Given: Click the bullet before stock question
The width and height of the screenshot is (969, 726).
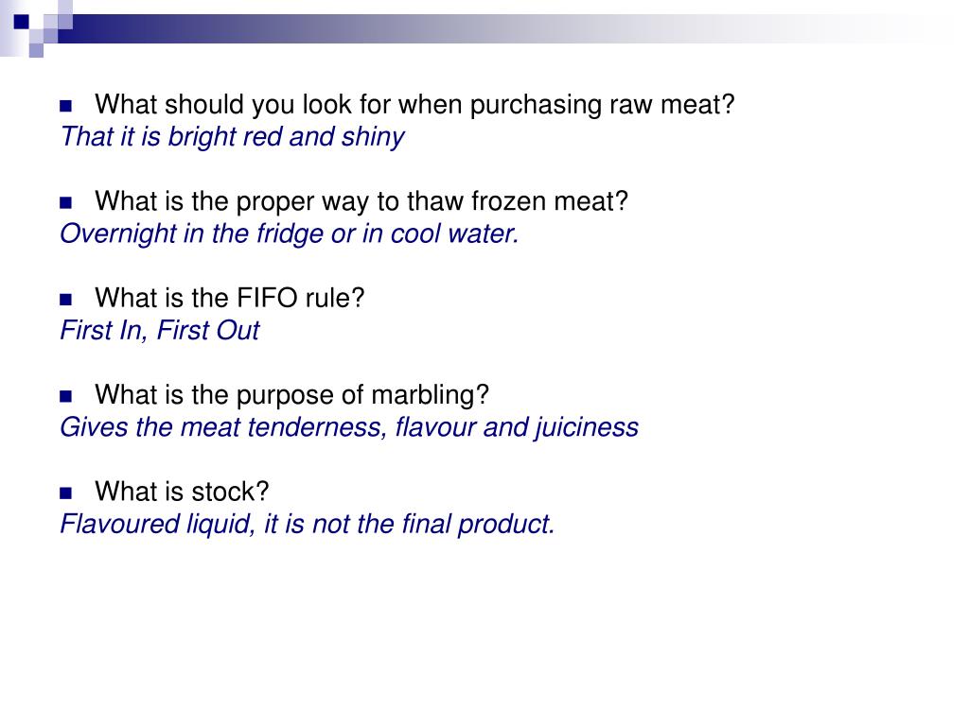Looking at the screenshot, I should coord(65,493).
